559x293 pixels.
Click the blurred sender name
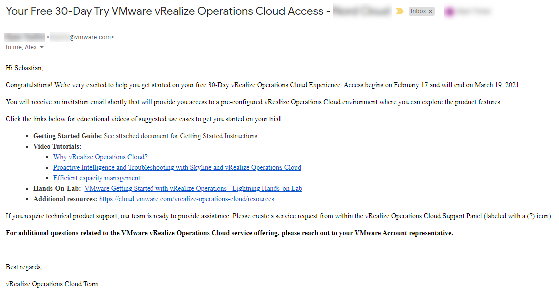24,37
